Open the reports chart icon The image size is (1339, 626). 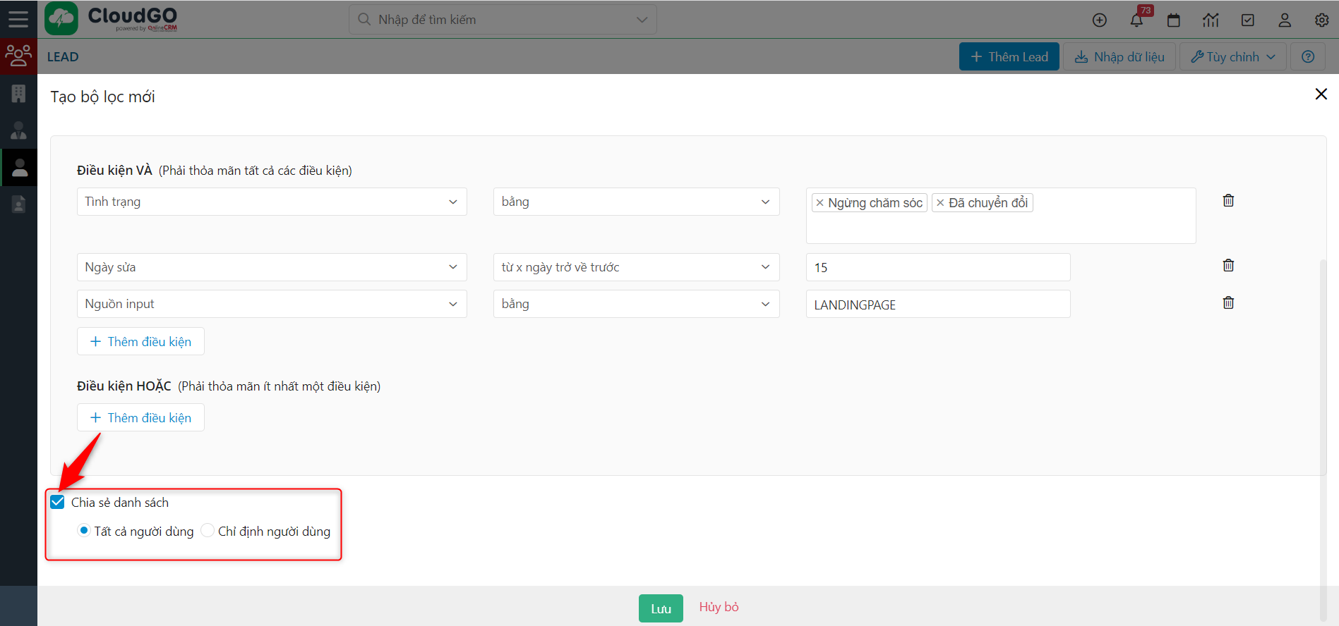tap(1211, 20)
